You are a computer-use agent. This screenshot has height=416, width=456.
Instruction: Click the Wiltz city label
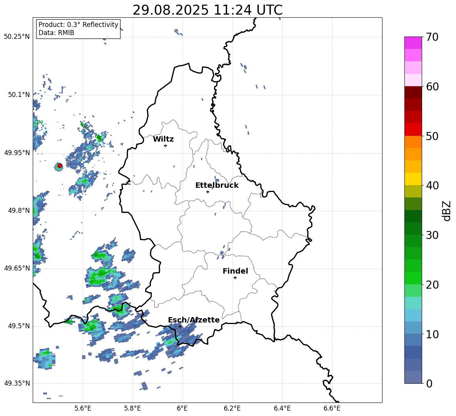[163, 139]
